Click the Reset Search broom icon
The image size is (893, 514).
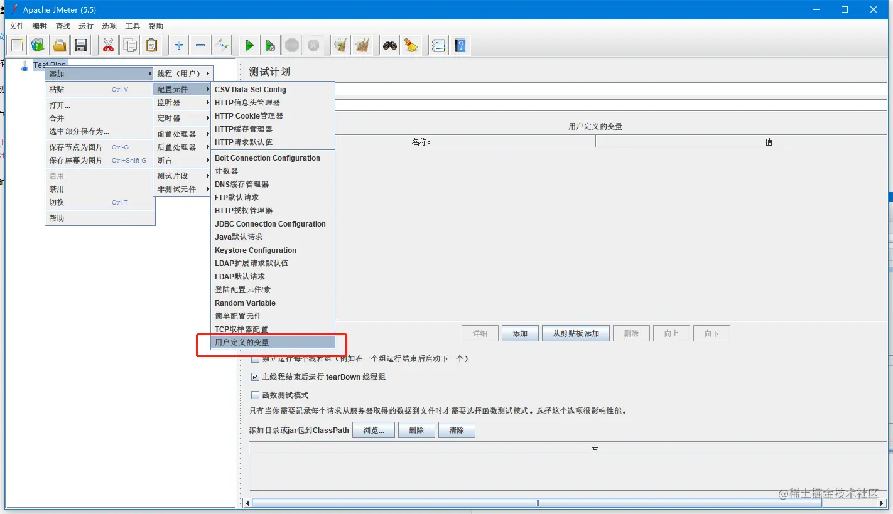pos(411,45)
